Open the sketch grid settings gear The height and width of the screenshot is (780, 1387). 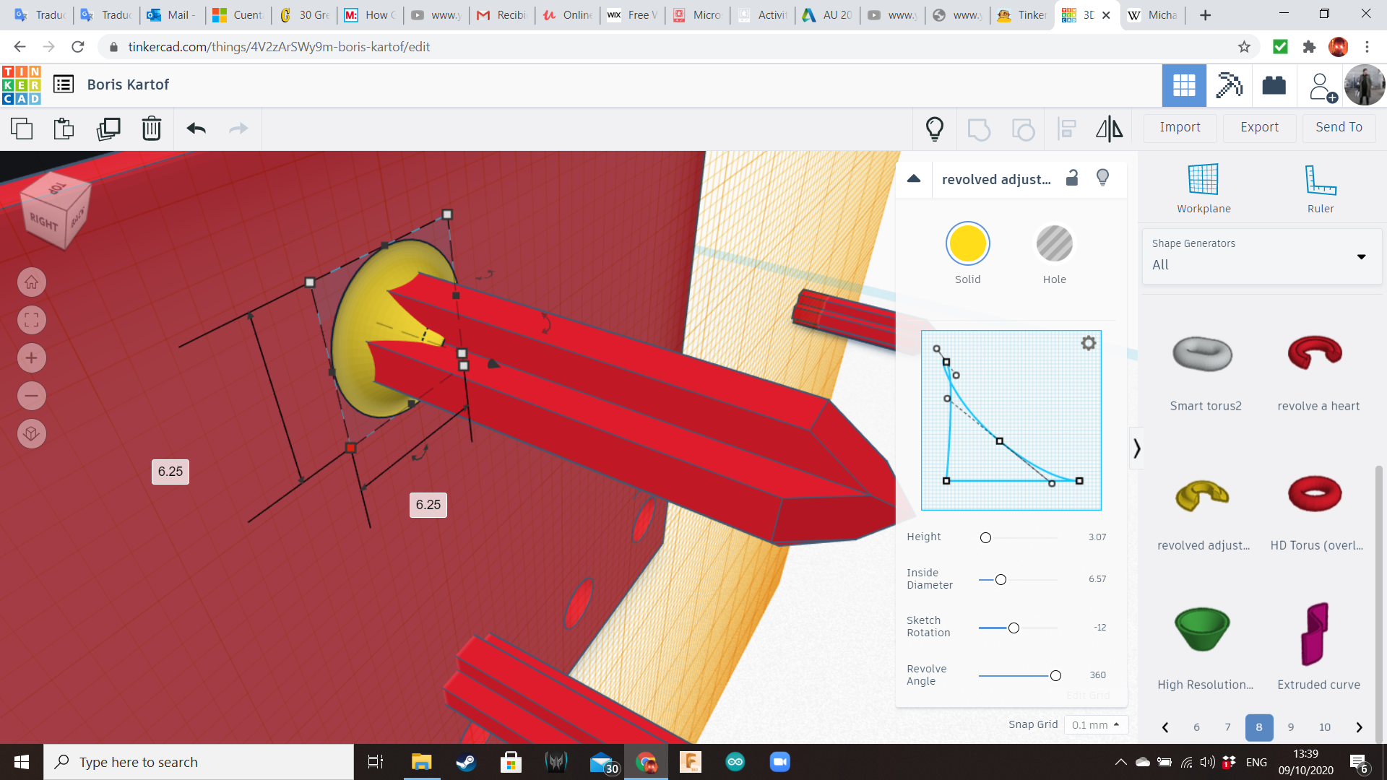pyautogui.click(x=1089, y=343)
